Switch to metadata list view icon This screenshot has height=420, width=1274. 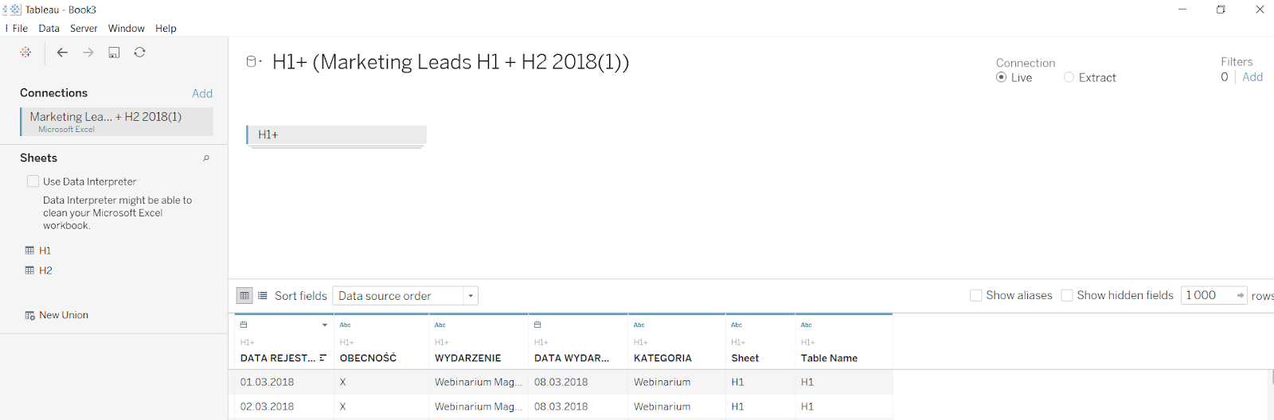263,296
